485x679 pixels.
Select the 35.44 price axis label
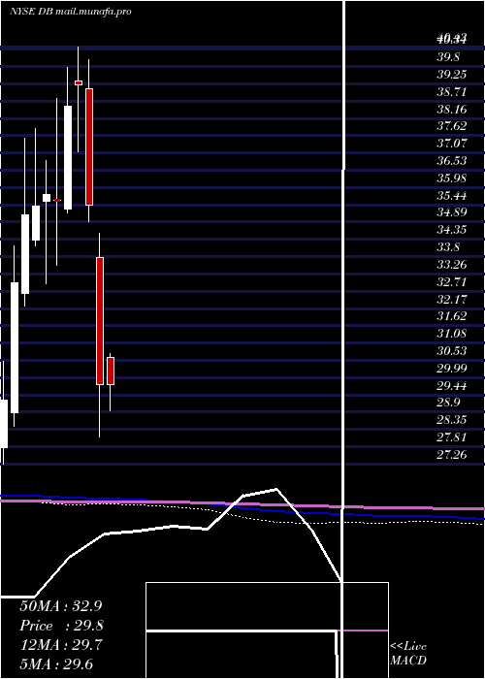452,195
